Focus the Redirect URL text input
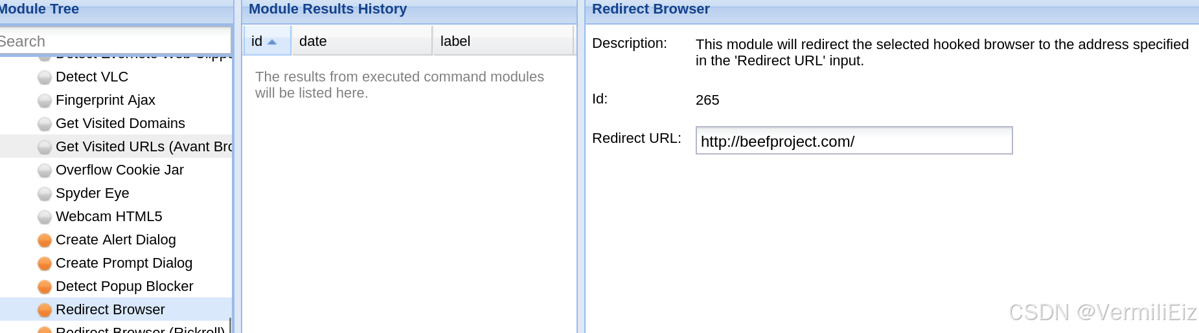This screenshot has height=333, width=1199. [853, 141]
